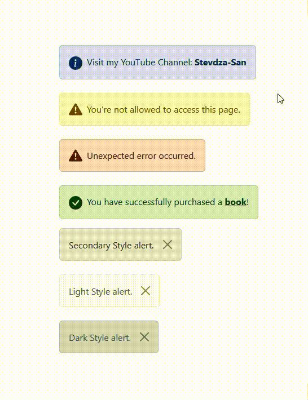Follow the underlined book link

(x=235, y=202)
